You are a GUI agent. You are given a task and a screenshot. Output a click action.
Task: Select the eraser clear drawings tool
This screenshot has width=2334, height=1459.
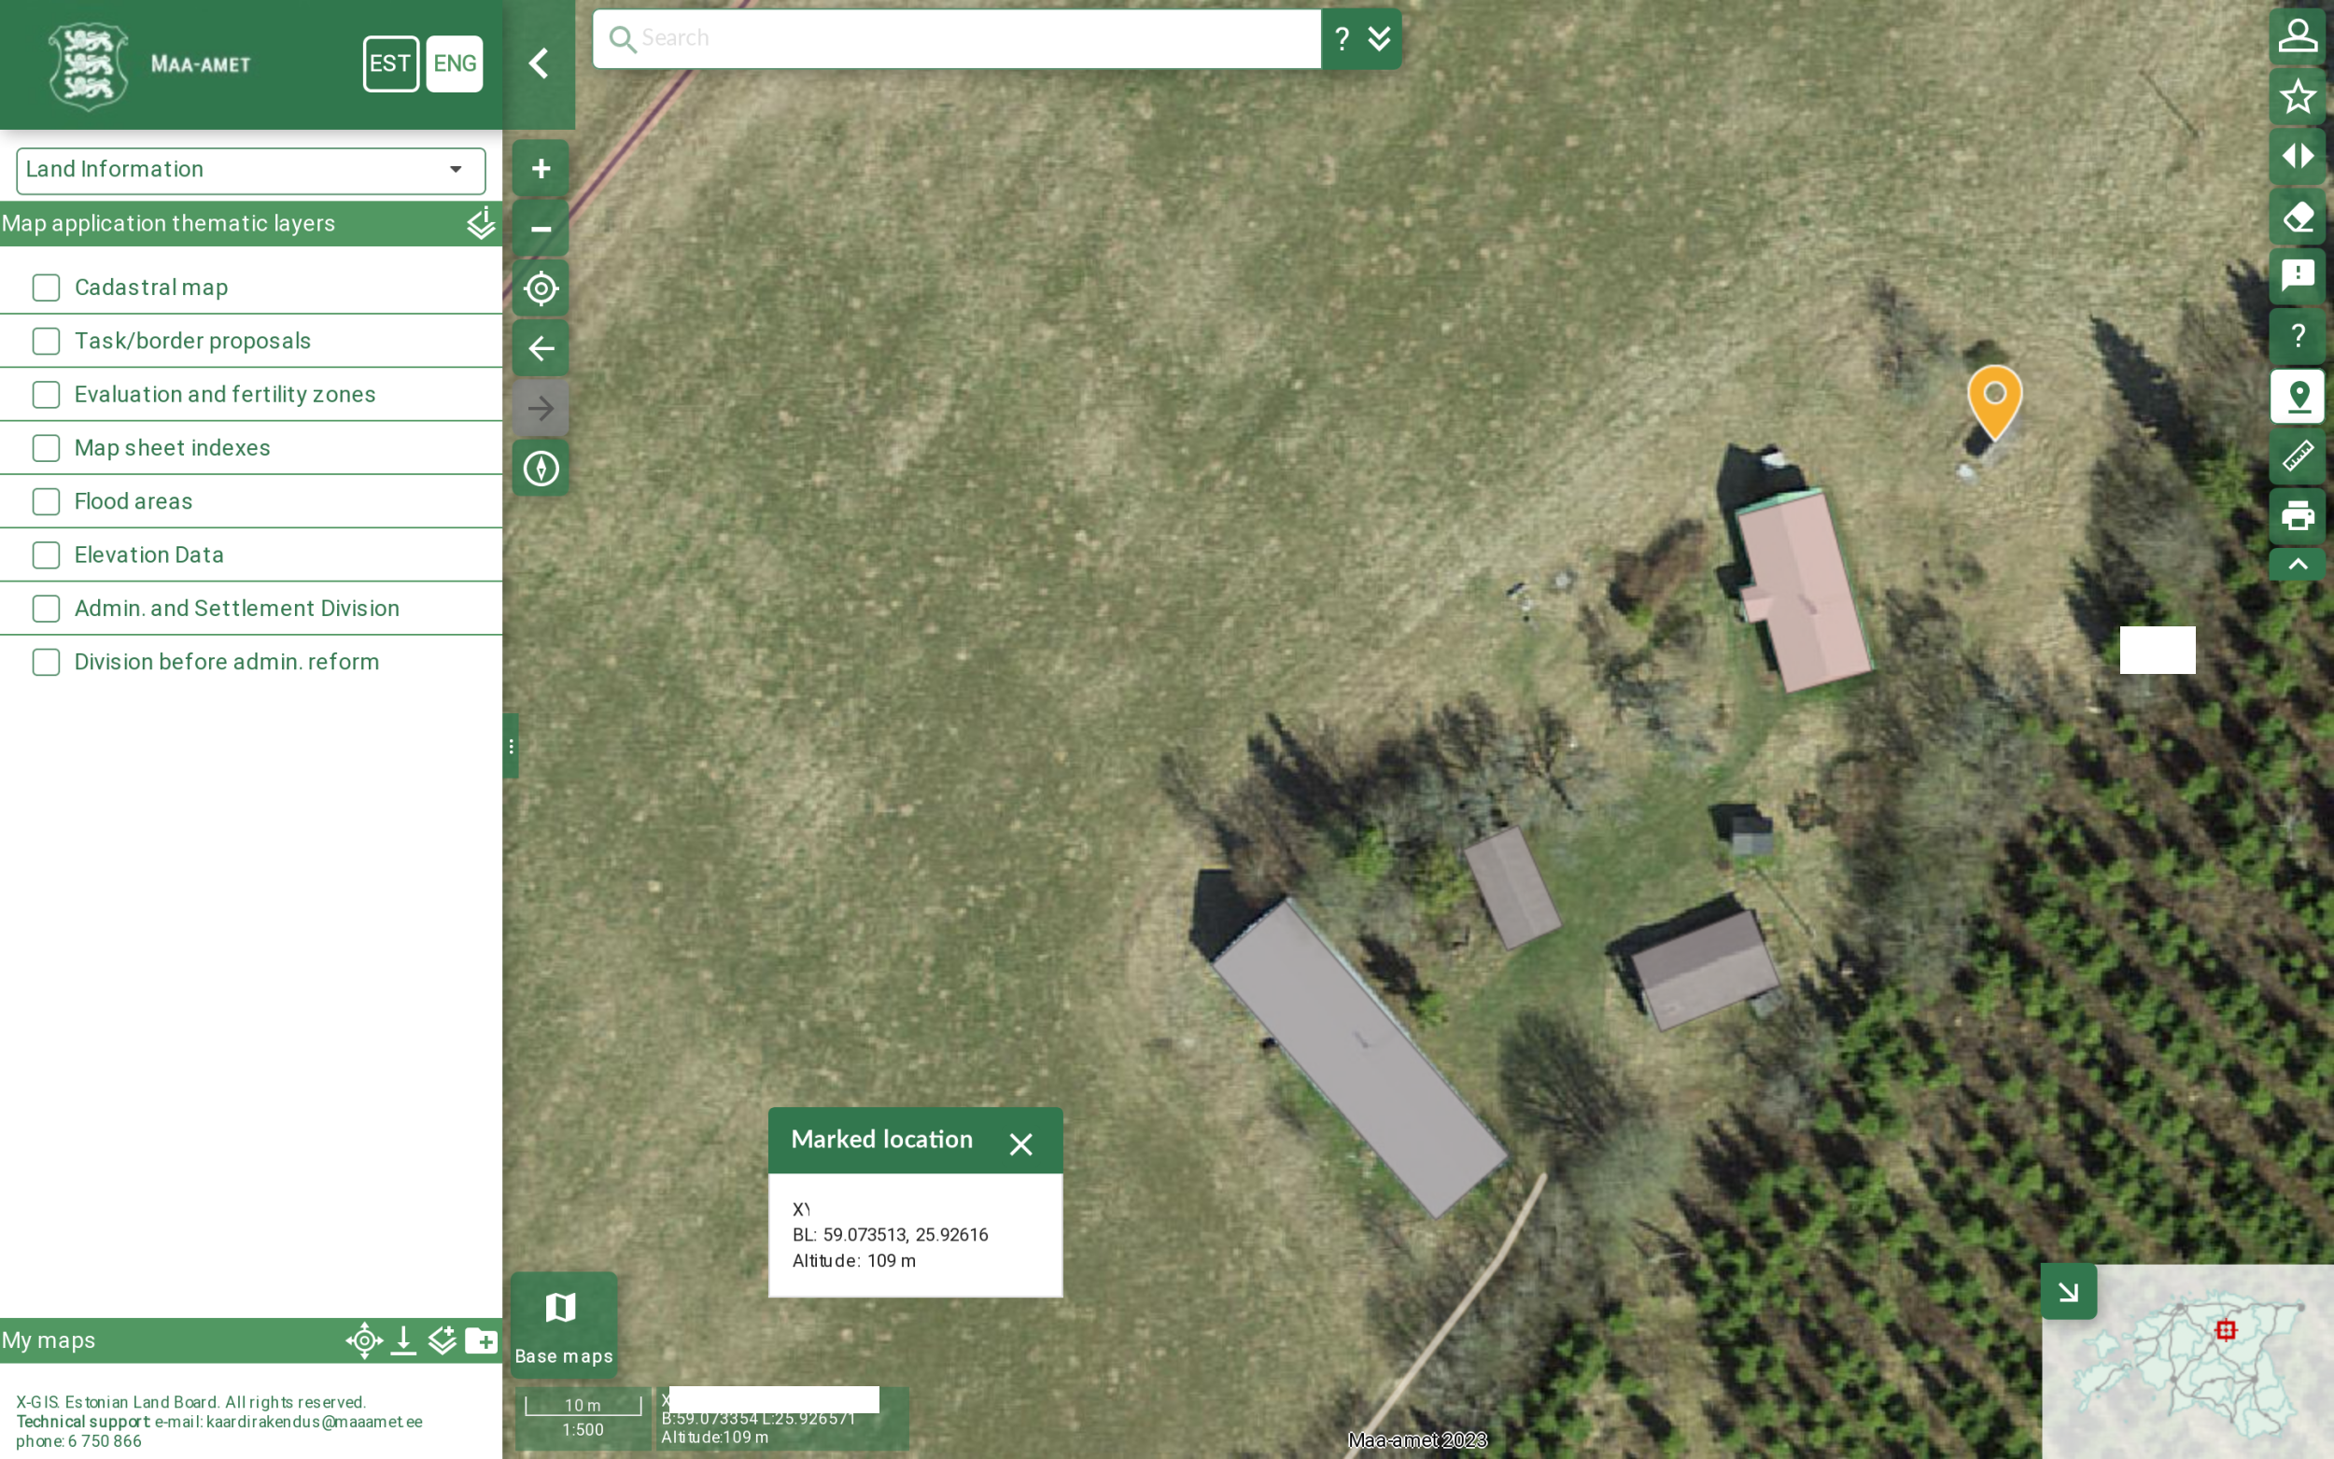coord(2298,217)
